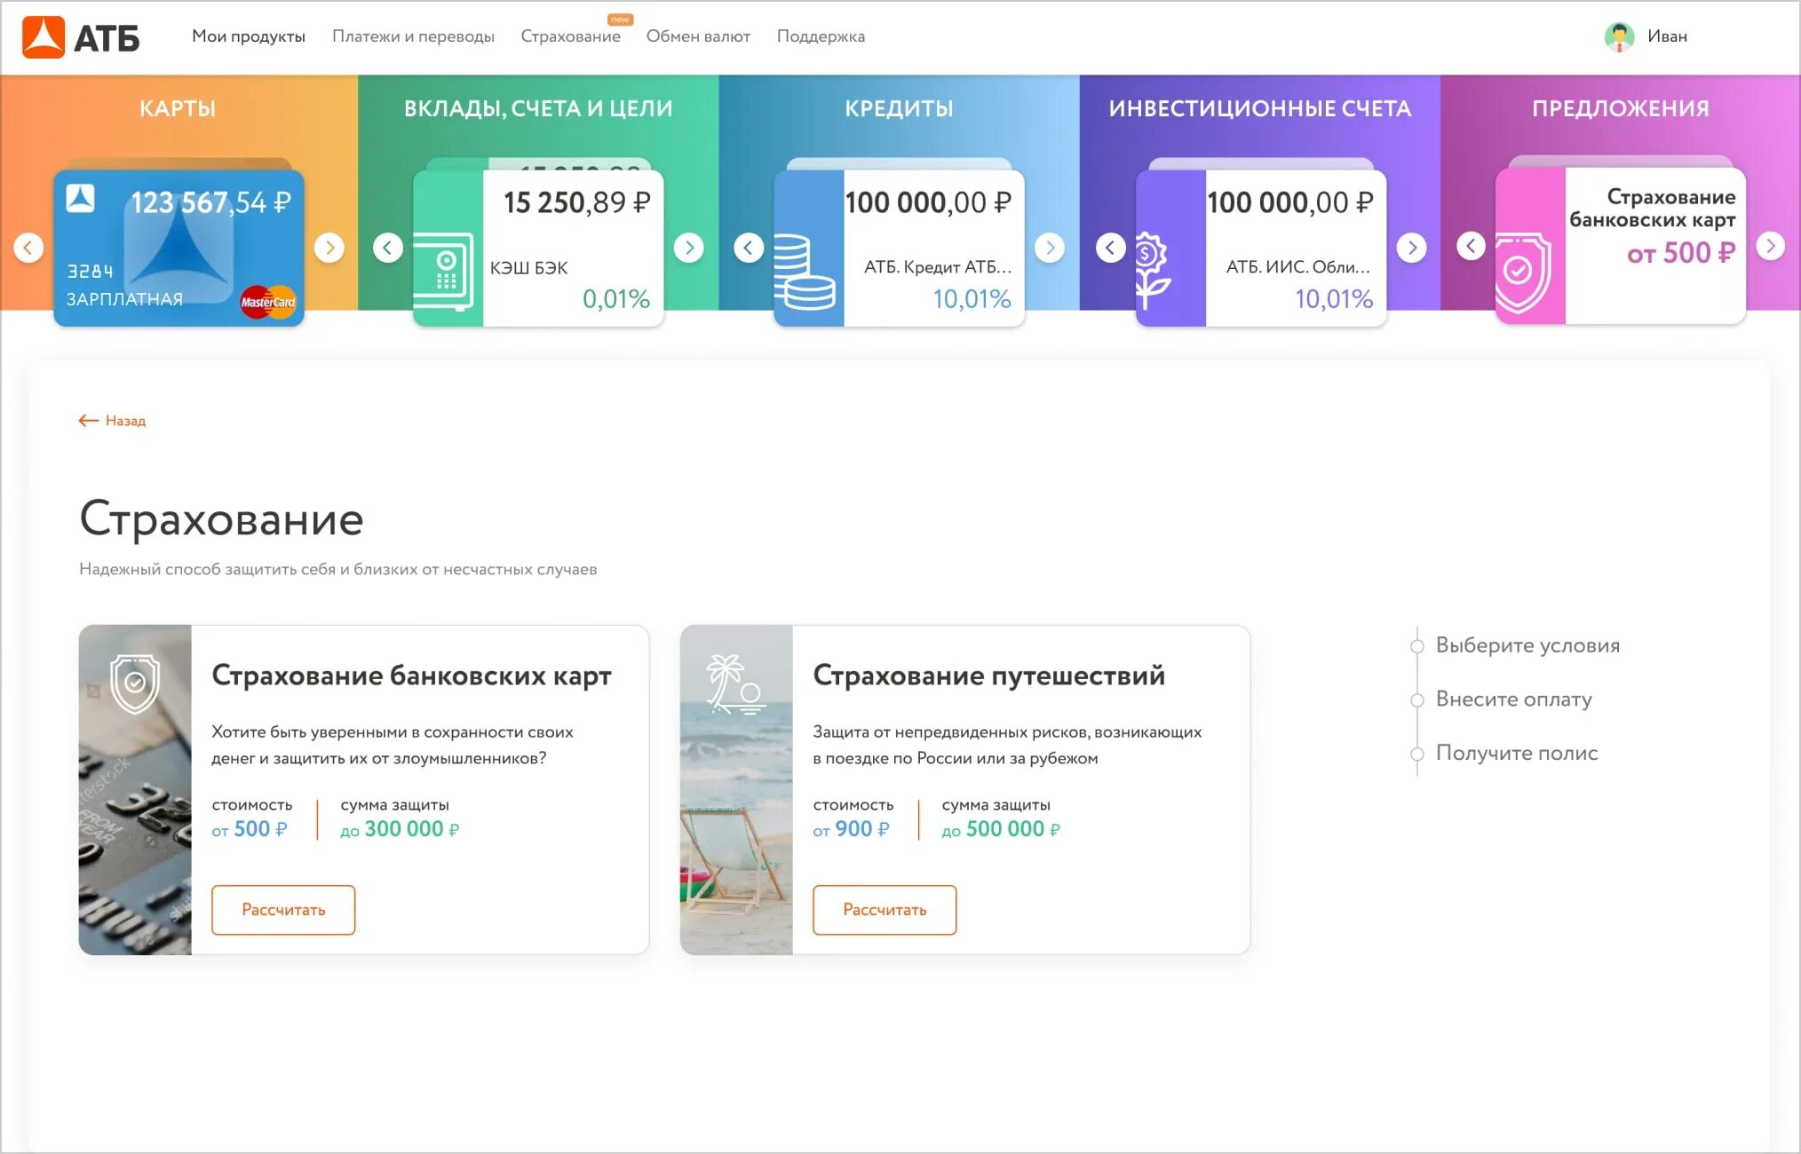The width and height of the screenshot is (1801, 1154).
Task: Click the coin stack credit icon
Action: tap(804, 272)
